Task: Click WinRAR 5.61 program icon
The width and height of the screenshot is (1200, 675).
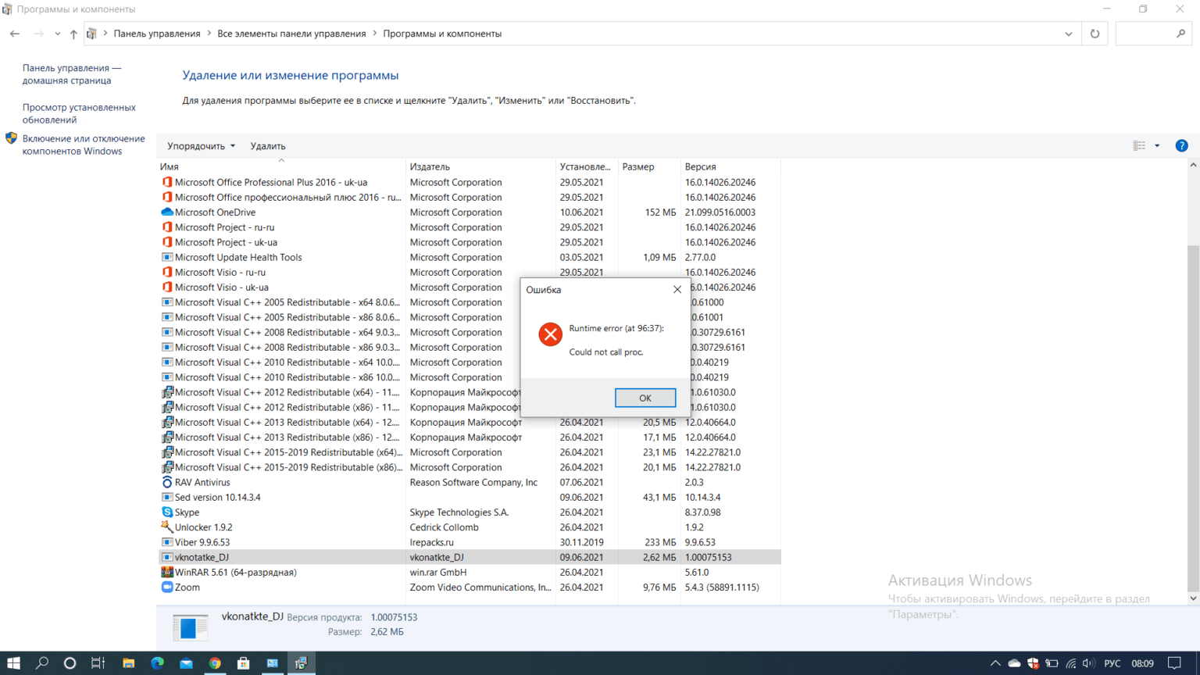Action: 166,572
